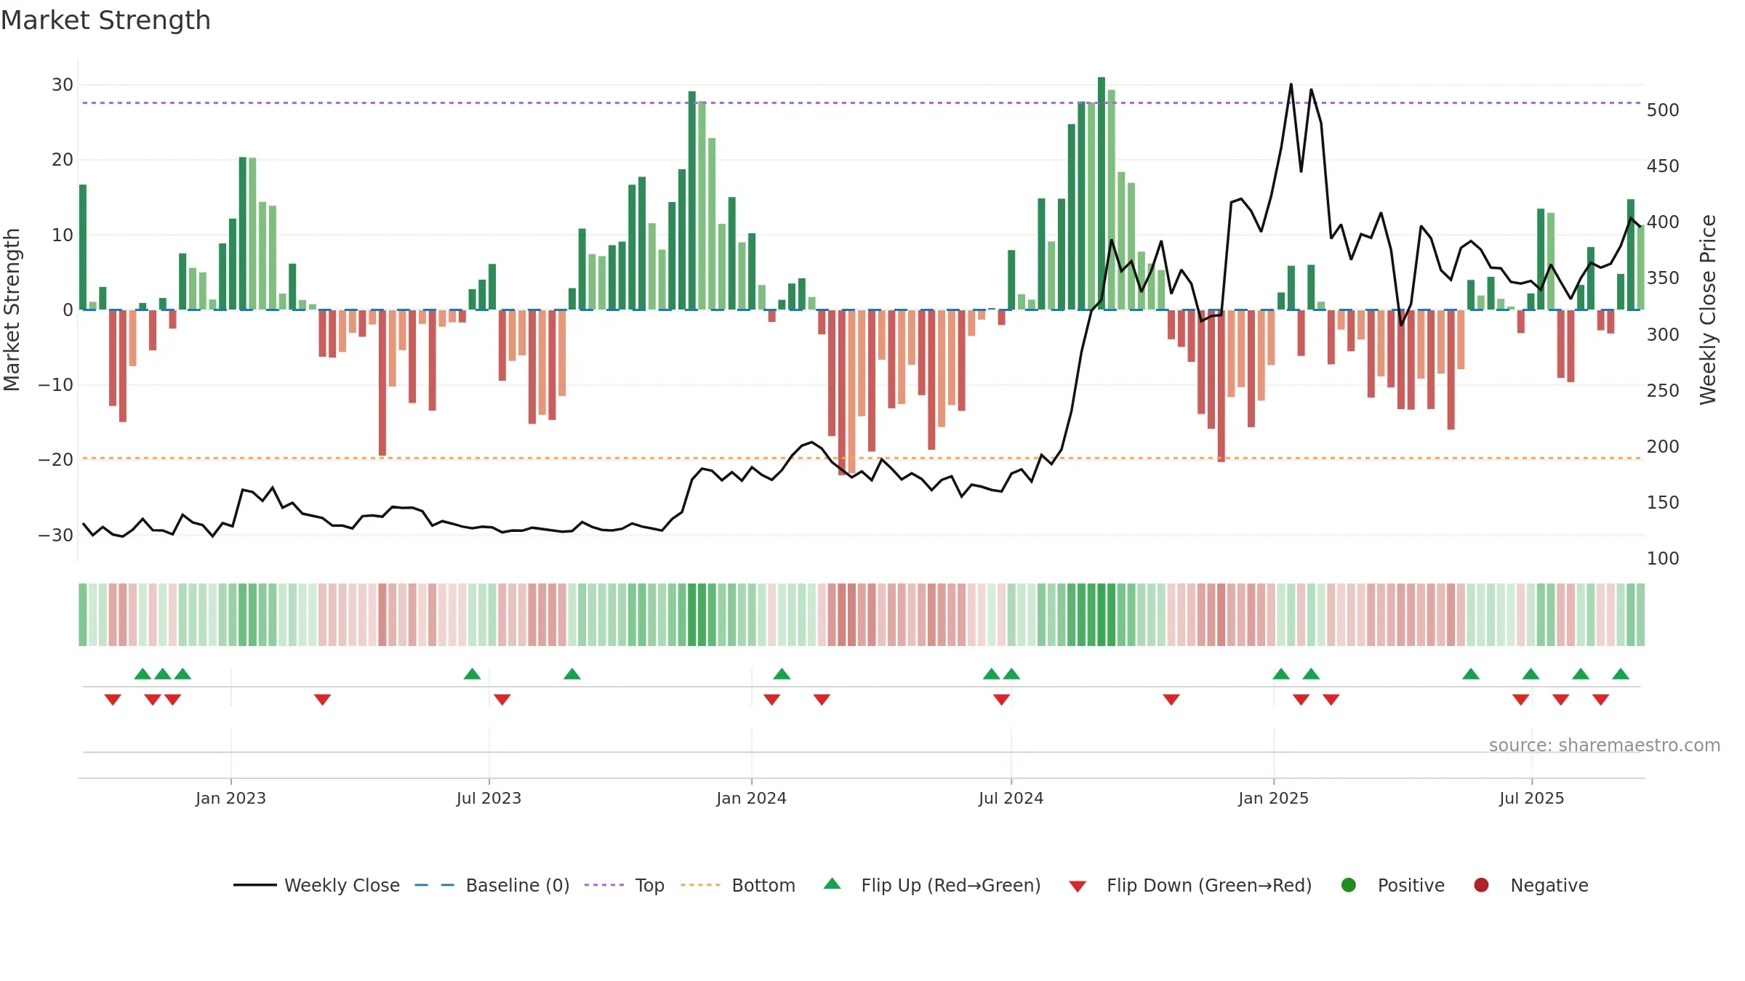Click the Jan 2024 axis label

751,798
